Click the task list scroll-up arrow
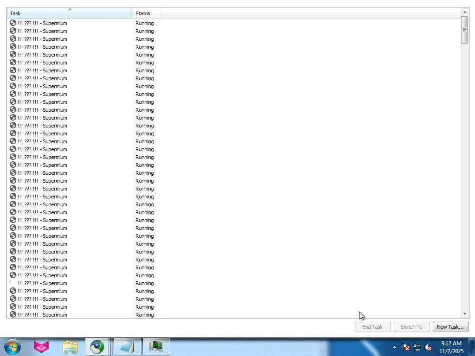The height and width of the screenshot is (356, 475). click(465, 12)
